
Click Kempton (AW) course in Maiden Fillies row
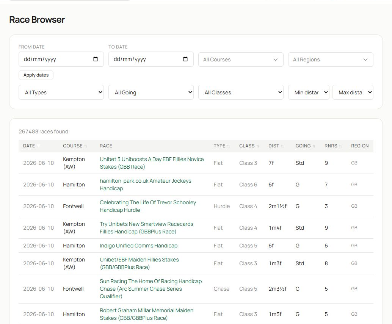pos(74,263)
